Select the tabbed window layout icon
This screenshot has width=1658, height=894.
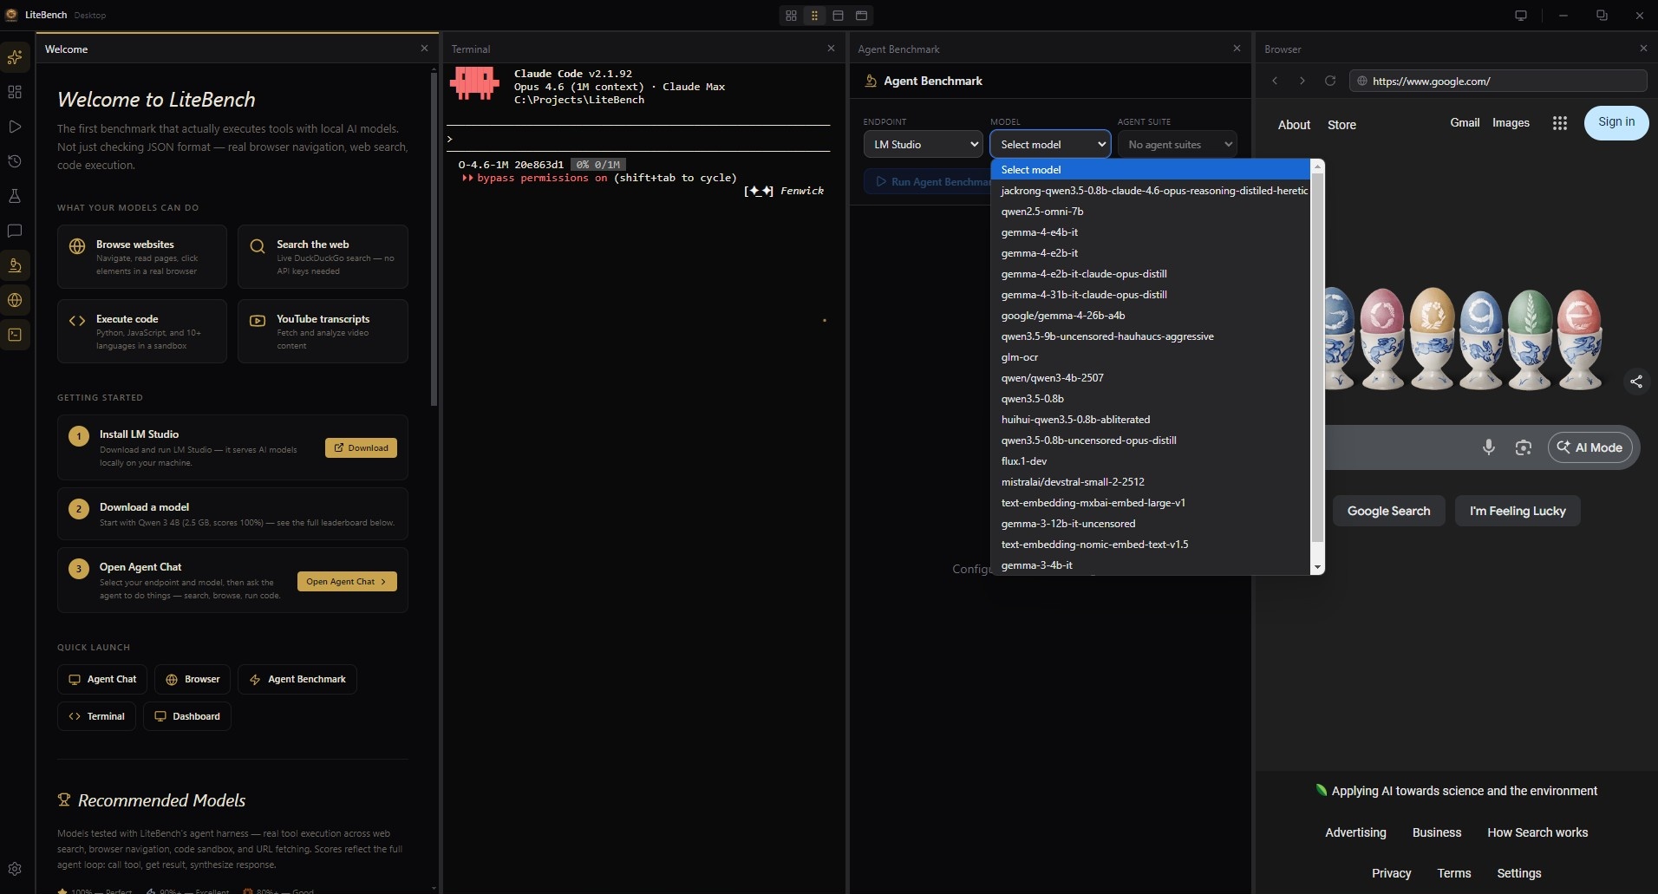click(861, 16)
